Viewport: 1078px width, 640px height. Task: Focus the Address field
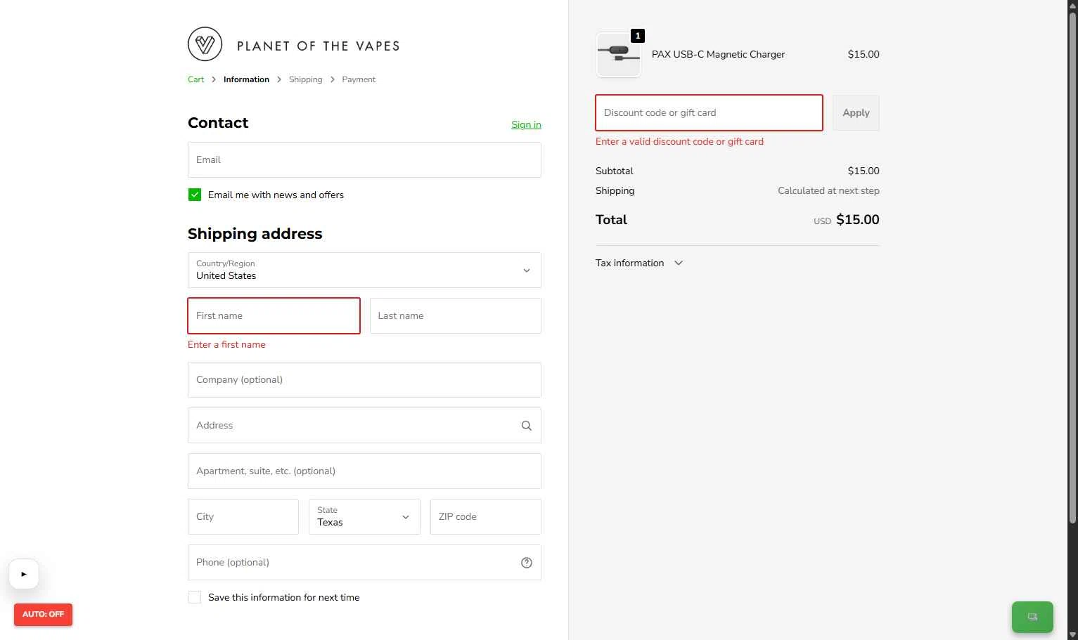coord(364,425)
